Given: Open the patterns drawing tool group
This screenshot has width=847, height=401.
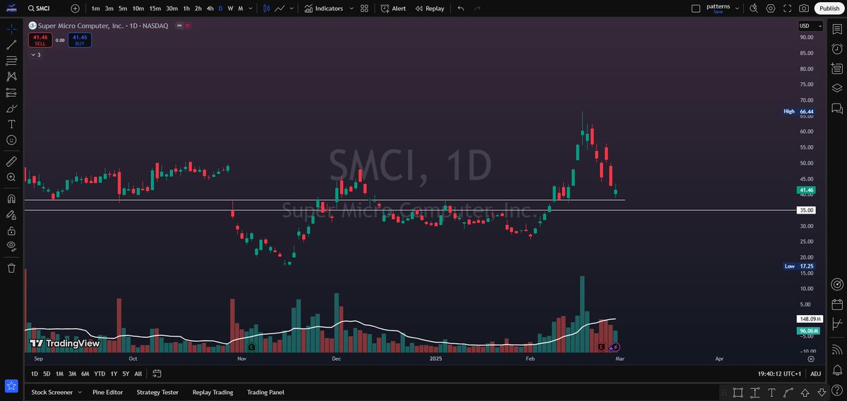Looking at the screenshot, I should pyautogui.click(x=11, y=76).
